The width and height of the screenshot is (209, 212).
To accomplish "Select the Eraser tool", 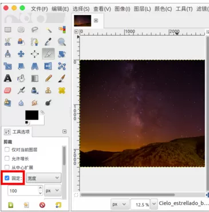I will [x=8, y=90].
